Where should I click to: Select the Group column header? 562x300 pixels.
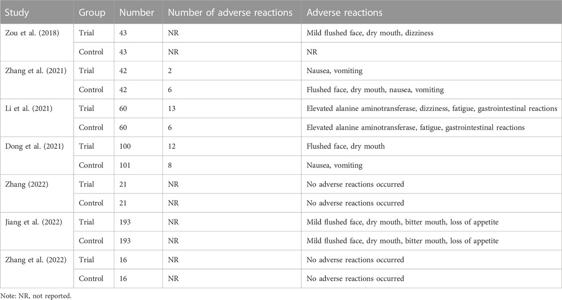pyautogui.click(x=92, y=13)
